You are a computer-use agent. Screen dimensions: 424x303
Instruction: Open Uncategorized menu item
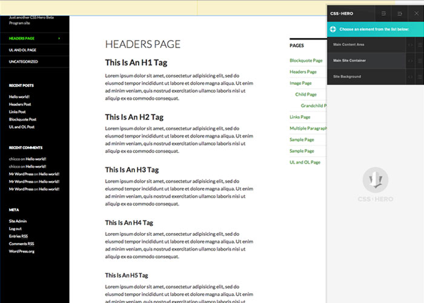(23, 62)
